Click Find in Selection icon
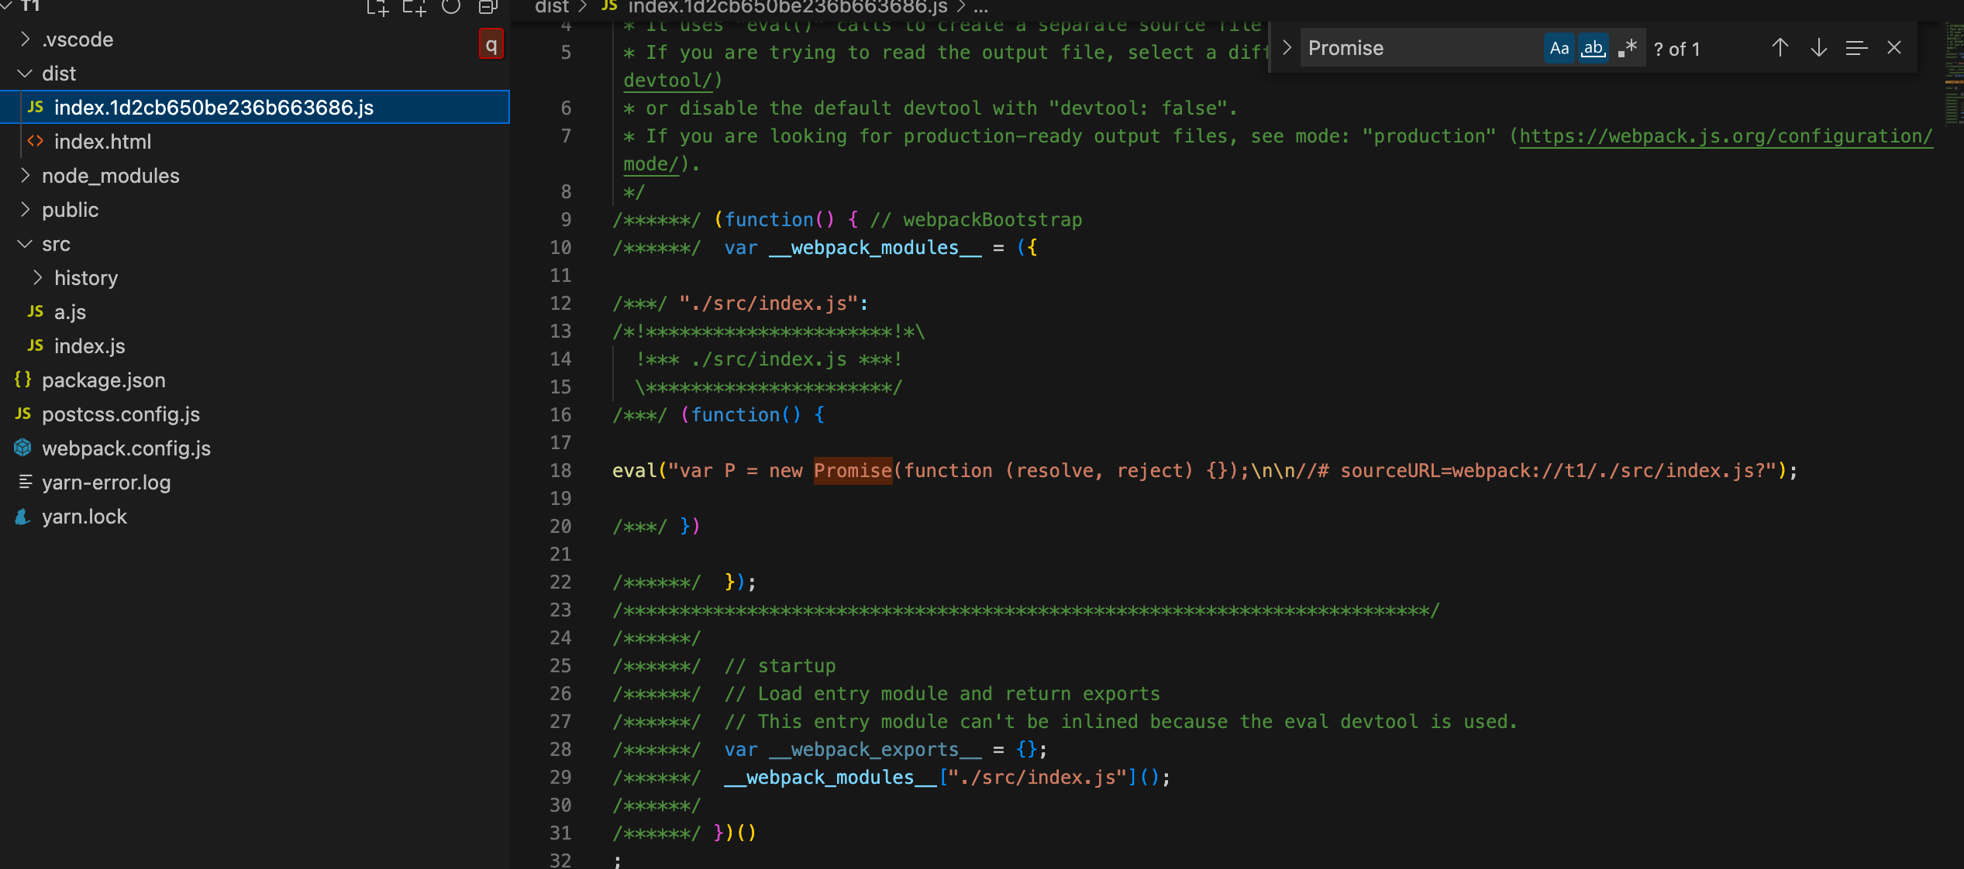The height and width of the screenshot is (869, 1964). click(1856, 48)
